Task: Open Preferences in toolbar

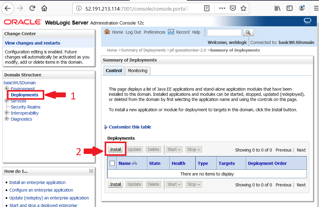Action: pyautogui.click(x=154, y=32)
